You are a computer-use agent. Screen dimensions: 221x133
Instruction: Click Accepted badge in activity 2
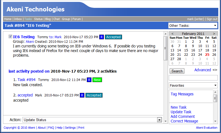pyautogui.click(x=94, y=95)
